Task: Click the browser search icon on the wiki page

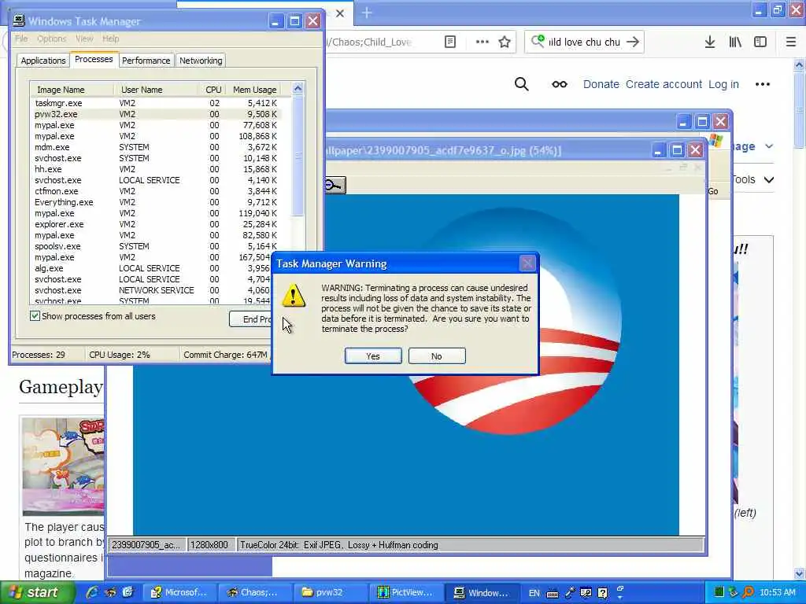Action: [521, 83]
